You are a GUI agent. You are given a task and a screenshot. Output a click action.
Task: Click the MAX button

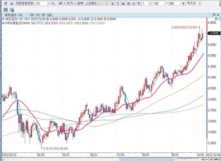[217, 159]
